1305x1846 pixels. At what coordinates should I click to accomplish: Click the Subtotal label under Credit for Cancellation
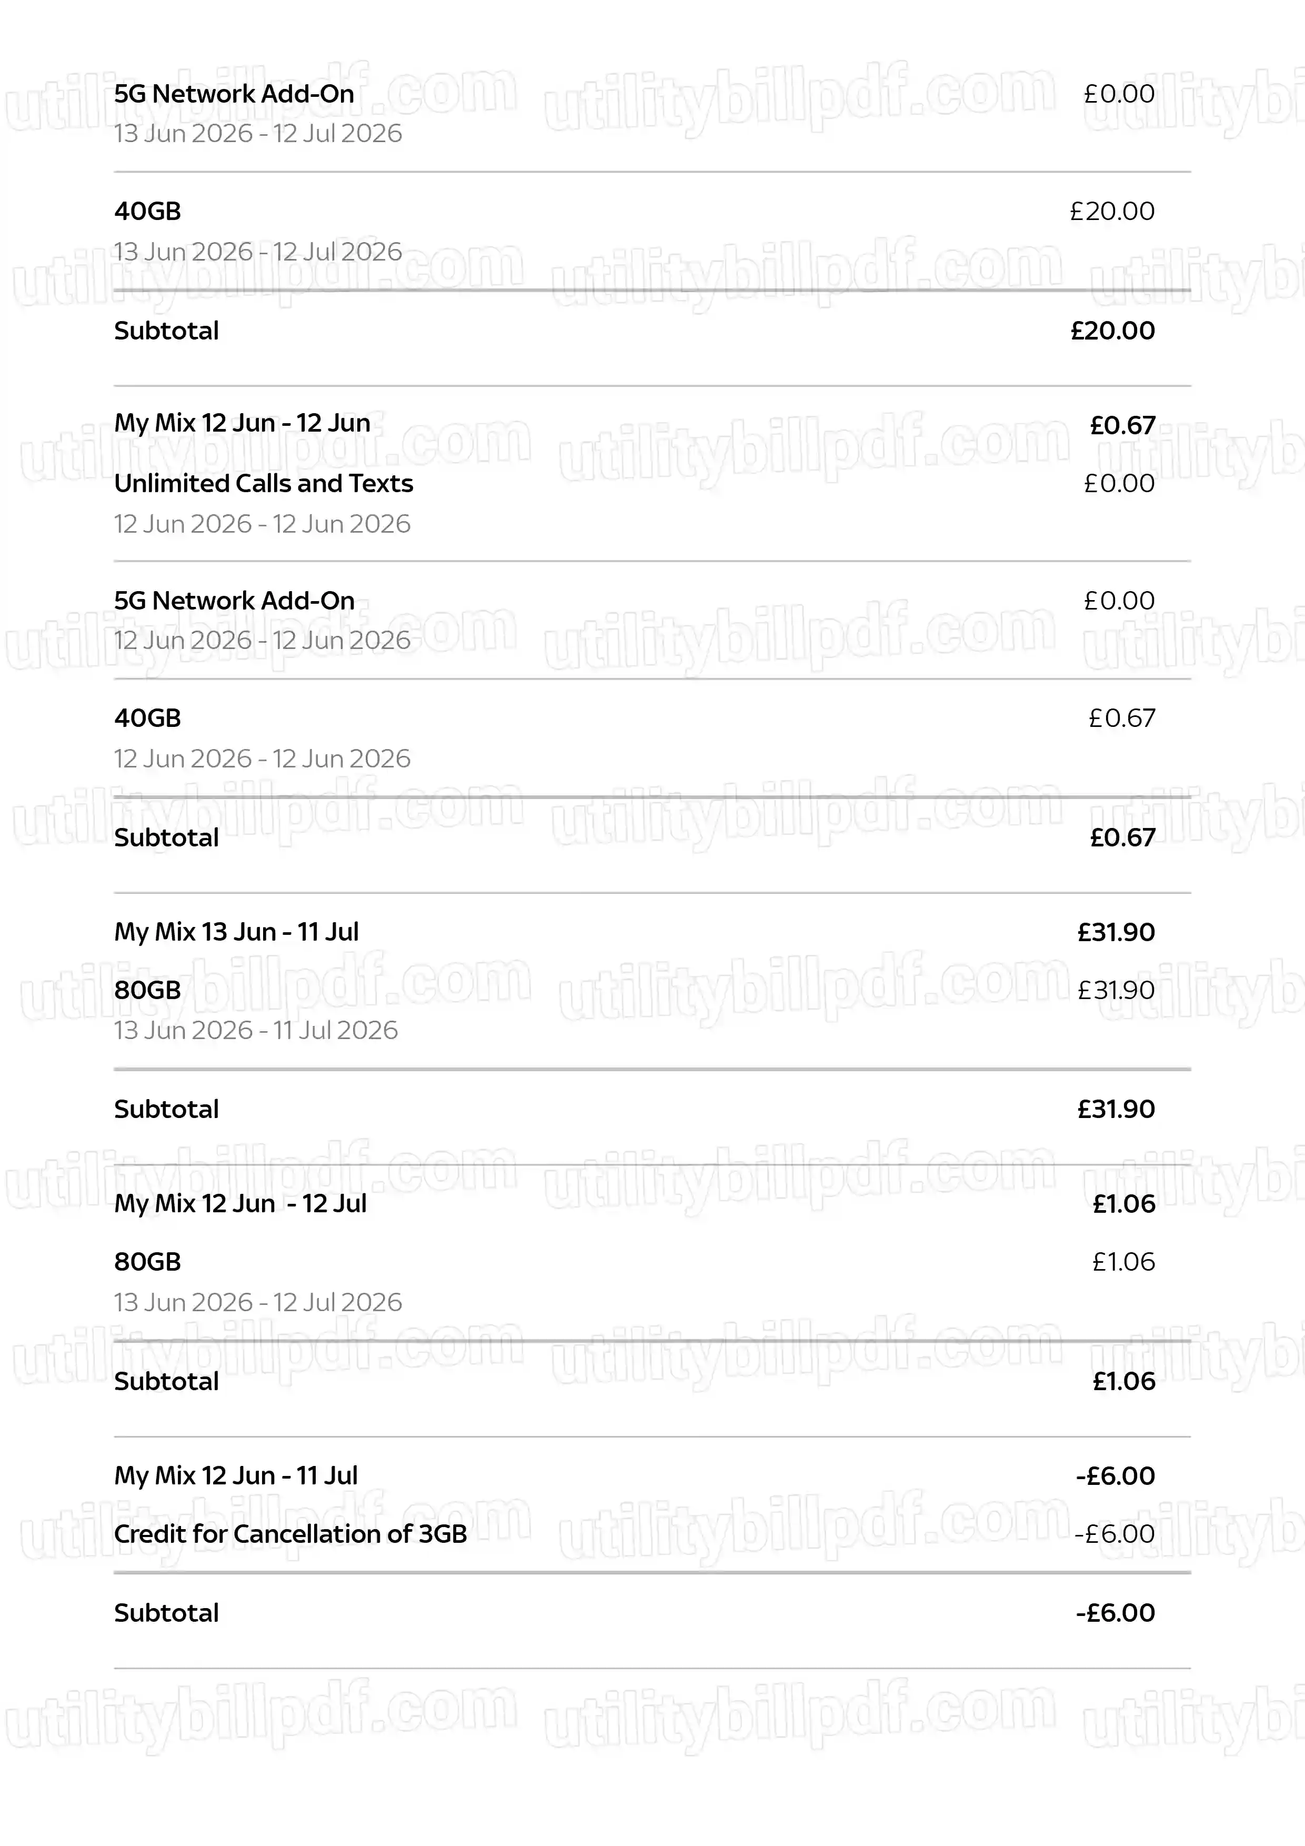pyautogui.click(x=166, y=1613)
